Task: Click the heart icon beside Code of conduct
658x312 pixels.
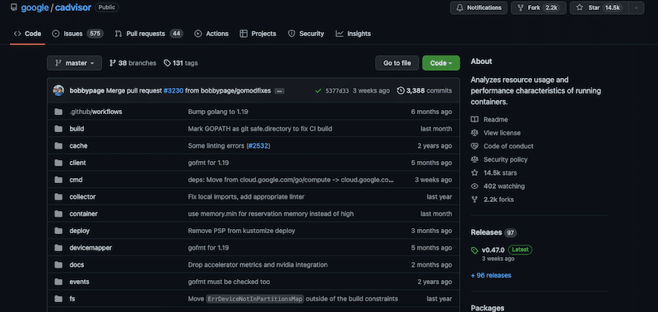Action: [x=475, y=146]
